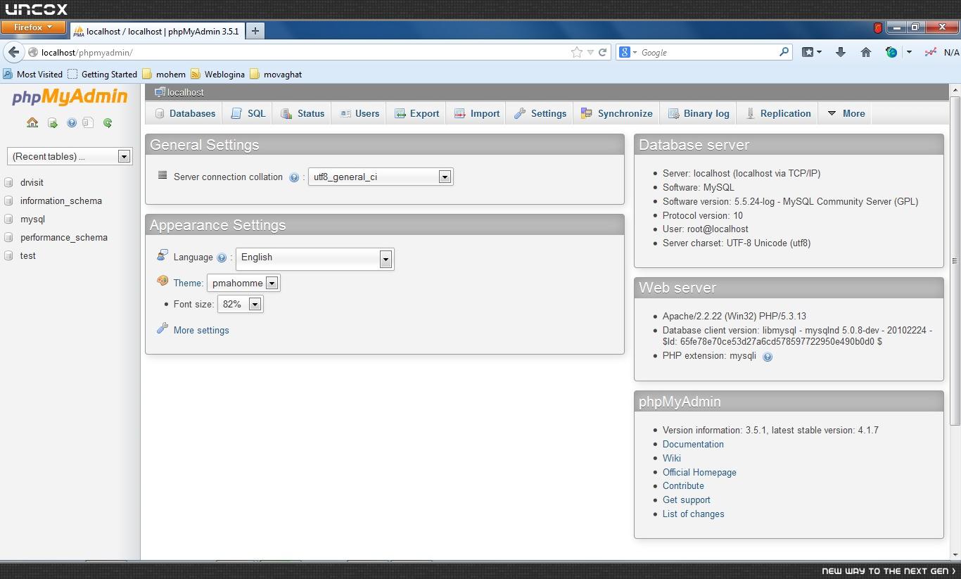Open the Wiki link
The width and height of the screenshot is (961, 579).
click(x=672, y=458)
